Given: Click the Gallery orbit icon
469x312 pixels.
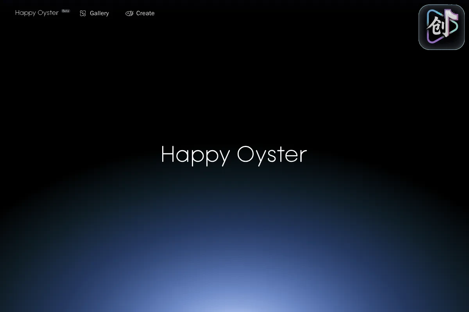Looking at the screenshot, I should tap(83, 13).
